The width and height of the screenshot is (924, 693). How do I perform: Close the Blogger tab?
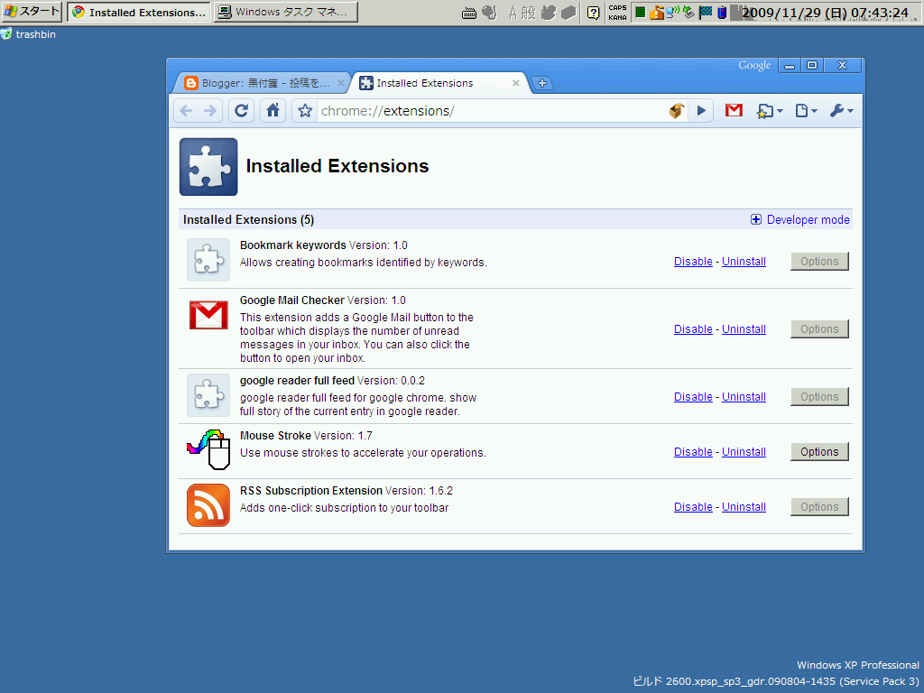pyautogui.click(x=340, y=83)
